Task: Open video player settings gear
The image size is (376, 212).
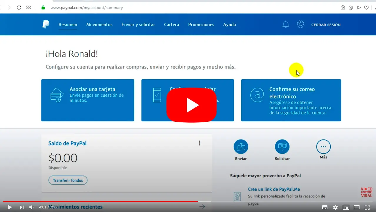Action: [335, 207]
